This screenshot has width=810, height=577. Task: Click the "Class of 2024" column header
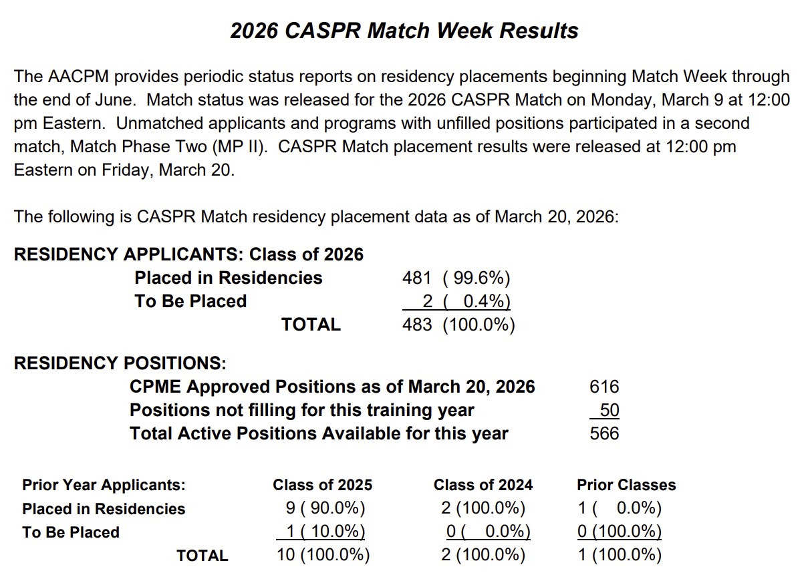(483, 485)
